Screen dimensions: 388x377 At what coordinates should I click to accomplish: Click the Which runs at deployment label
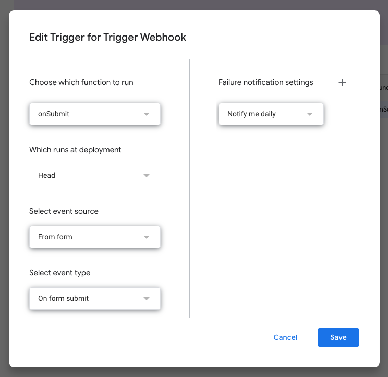[75, 150]
